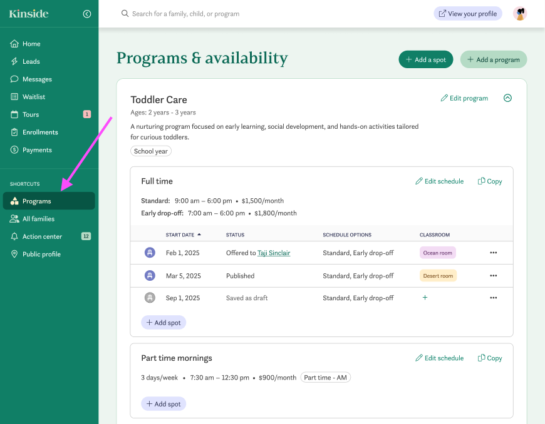Go to Waitlist in the sidebar

click(34, 97)
